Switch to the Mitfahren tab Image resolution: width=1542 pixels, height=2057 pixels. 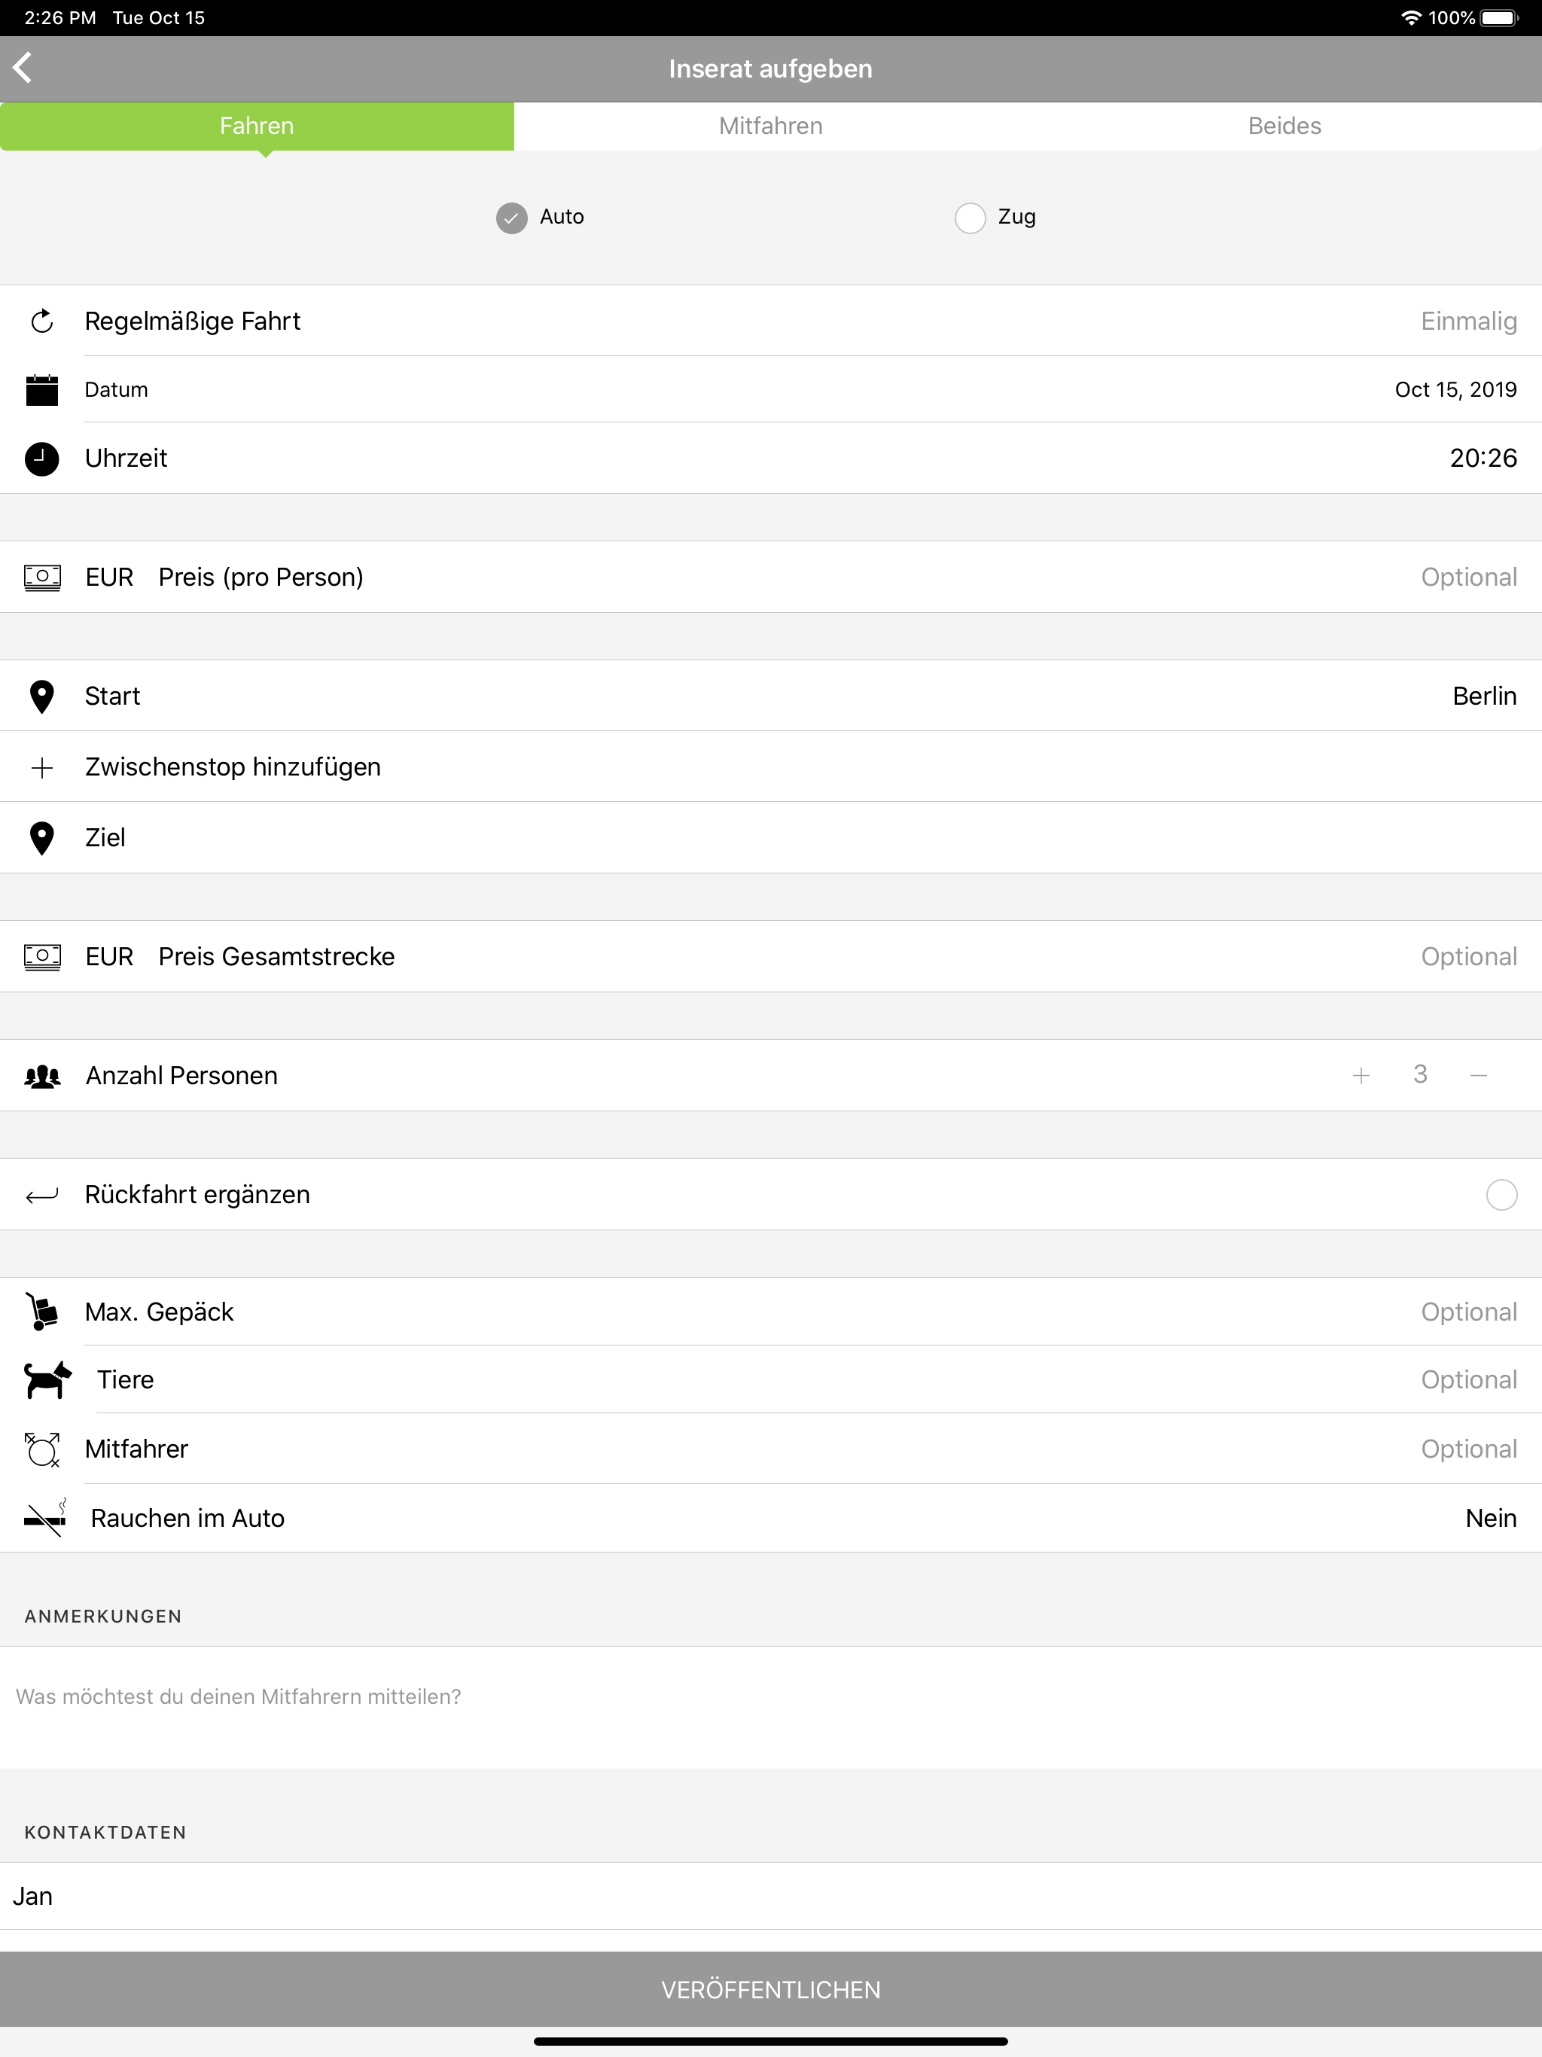click(x=770, y=126)
